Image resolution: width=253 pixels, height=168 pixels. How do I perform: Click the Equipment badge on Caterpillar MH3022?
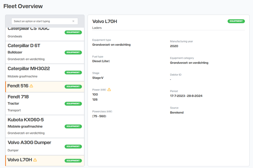(x=73, y=73)
